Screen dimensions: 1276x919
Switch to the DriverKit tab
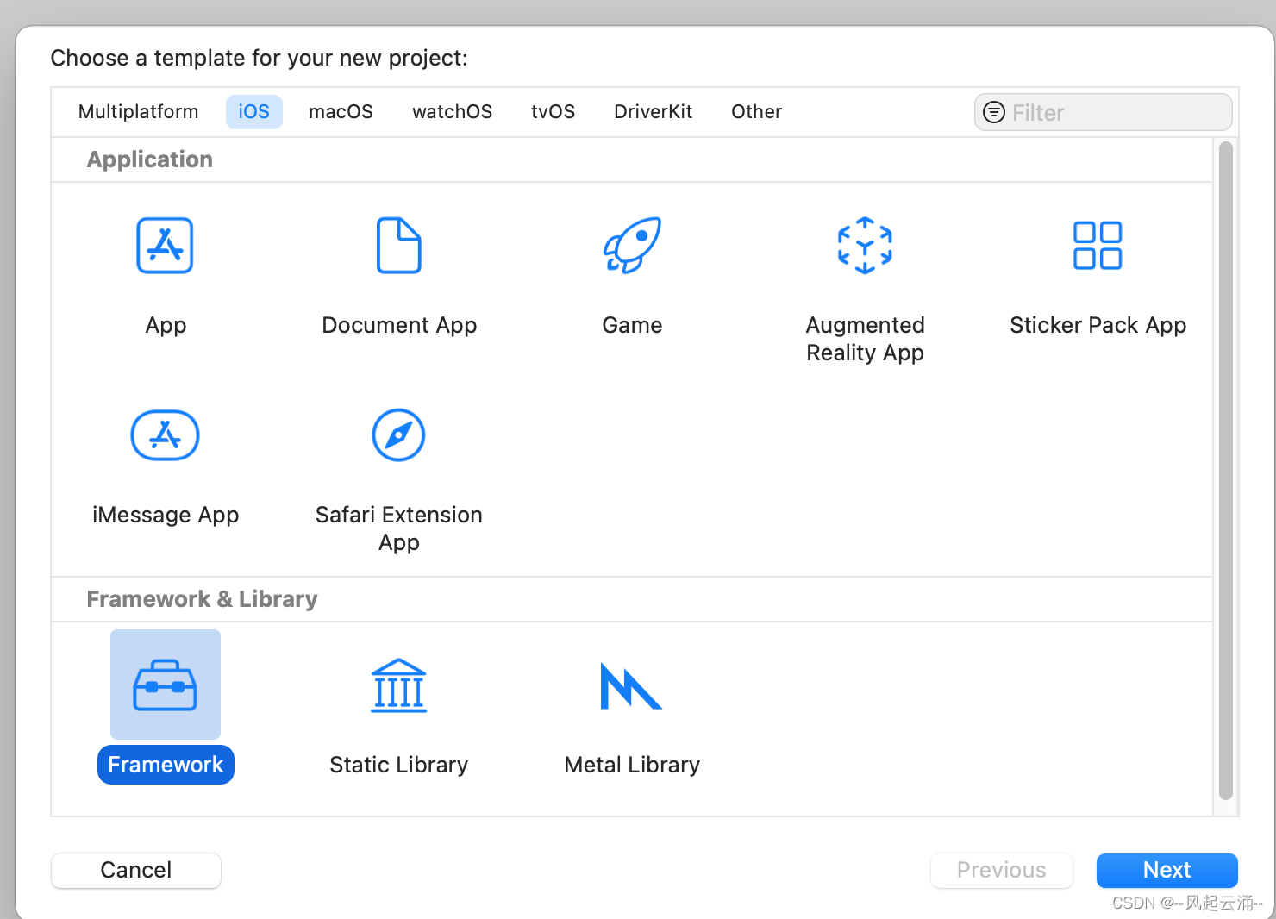653,112
